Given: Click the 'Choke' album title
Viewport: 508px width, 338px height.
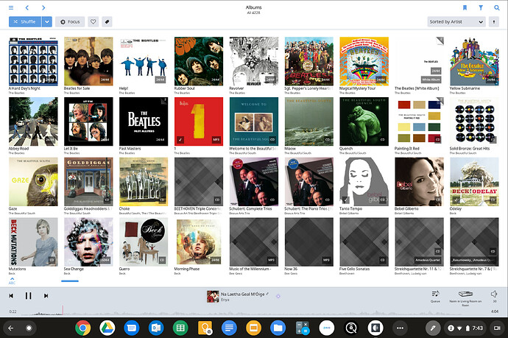Looking at the screenshot, I should [x=124, y=208].
